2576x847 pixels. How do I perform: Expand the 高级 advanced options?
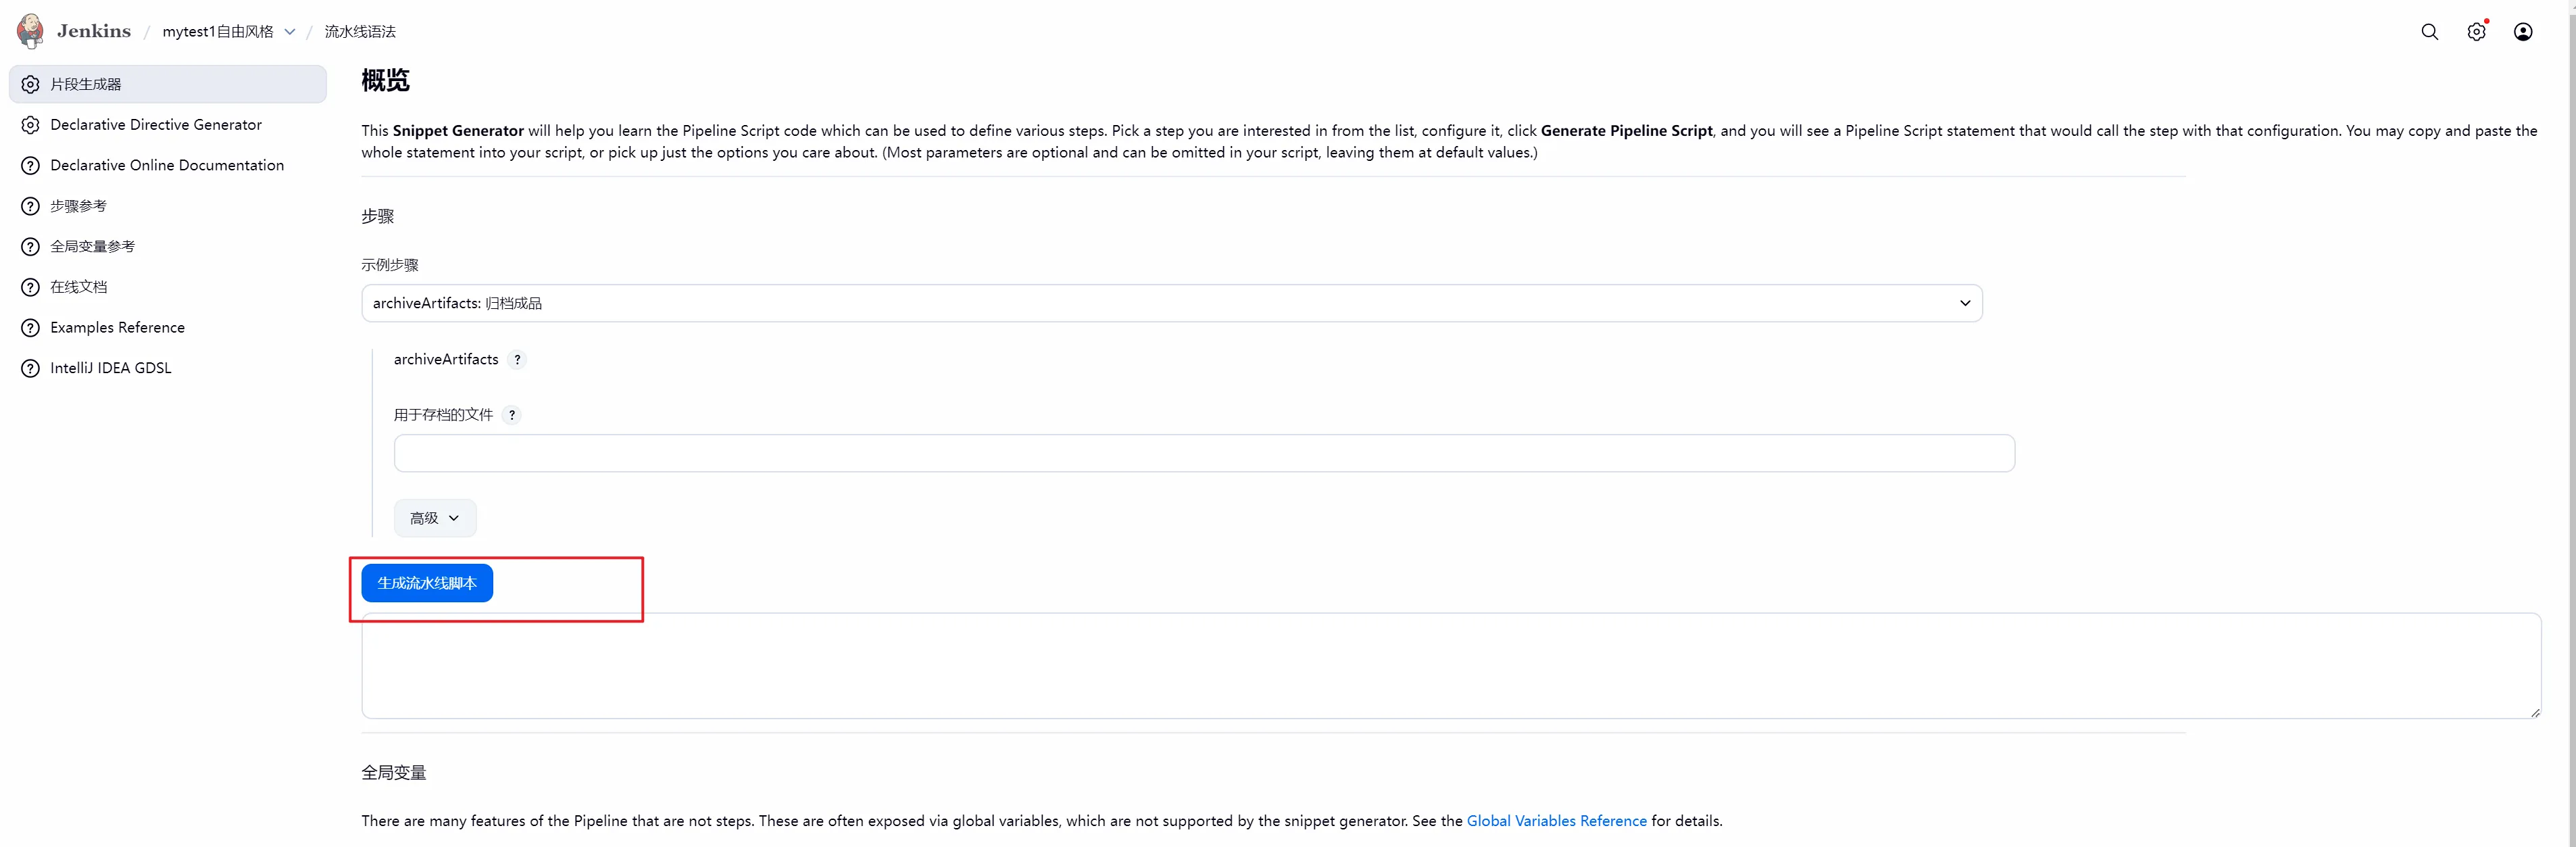pos(435,518)
